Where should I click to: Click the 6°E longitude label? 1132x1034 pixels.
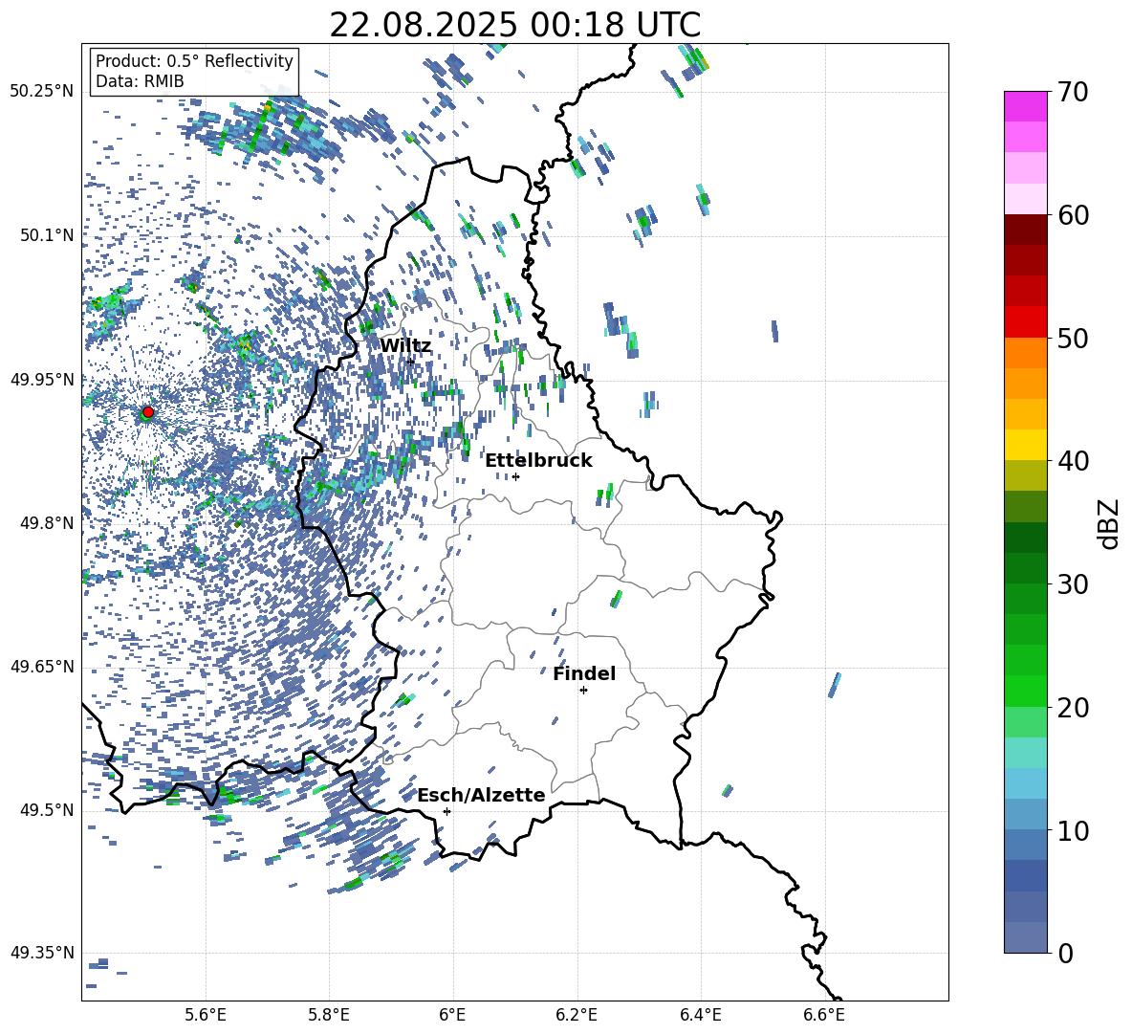point(452,1015)
